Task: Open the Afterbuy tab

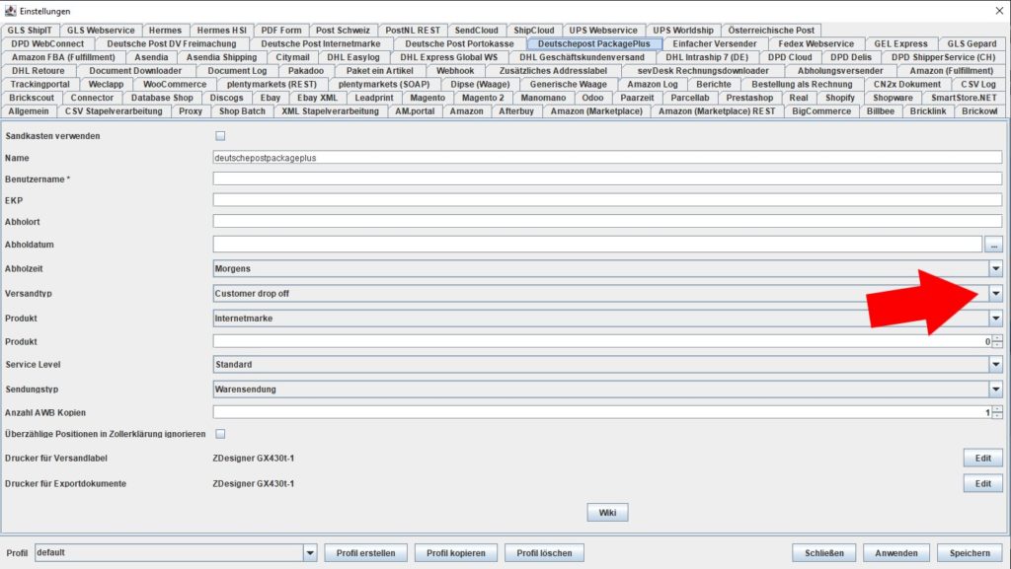Action: [x=516, y=111]
